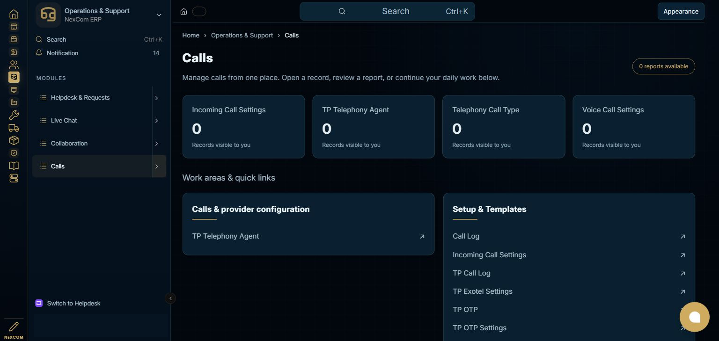Viewport: 719px width, 341px height.
Task: Go to Operations & Support breadcrumb
Action: (x=242, y=36)
